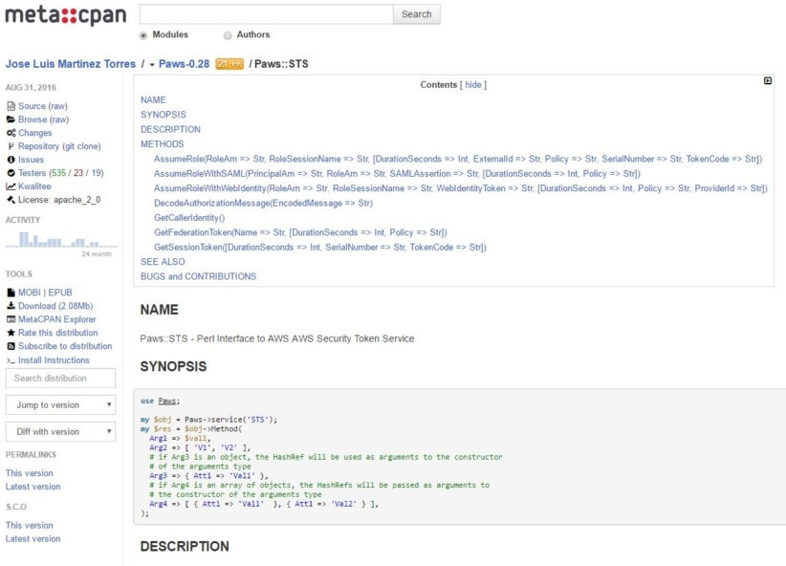
Task: Open the Changes link text
Action: (x=35, y=133)
